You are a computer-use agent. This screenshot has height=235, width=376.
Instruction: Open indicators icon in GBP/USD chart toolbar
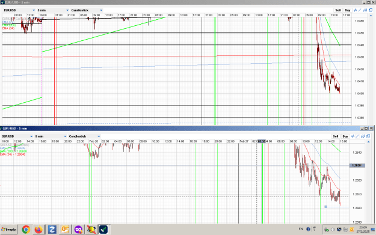[353, 136]
